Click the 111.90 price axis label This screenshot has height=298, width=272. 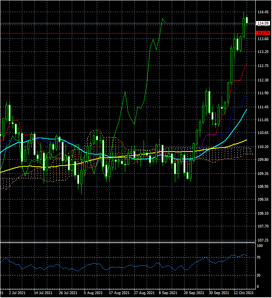pos(263,93)
